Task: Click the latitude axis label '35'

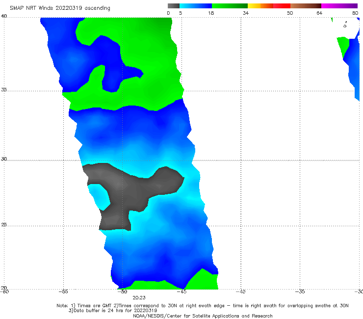Action: (4, 89)
